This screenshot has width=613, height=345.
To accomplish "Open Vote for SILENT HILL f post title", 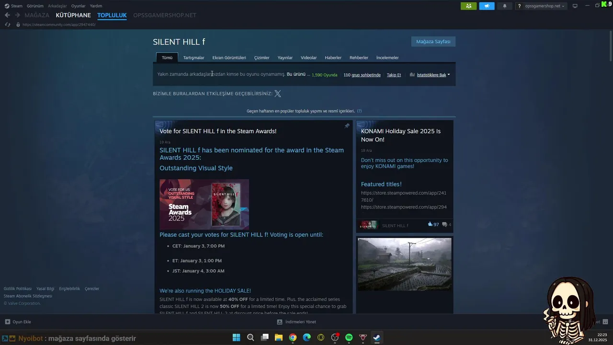I will point(218,131).
